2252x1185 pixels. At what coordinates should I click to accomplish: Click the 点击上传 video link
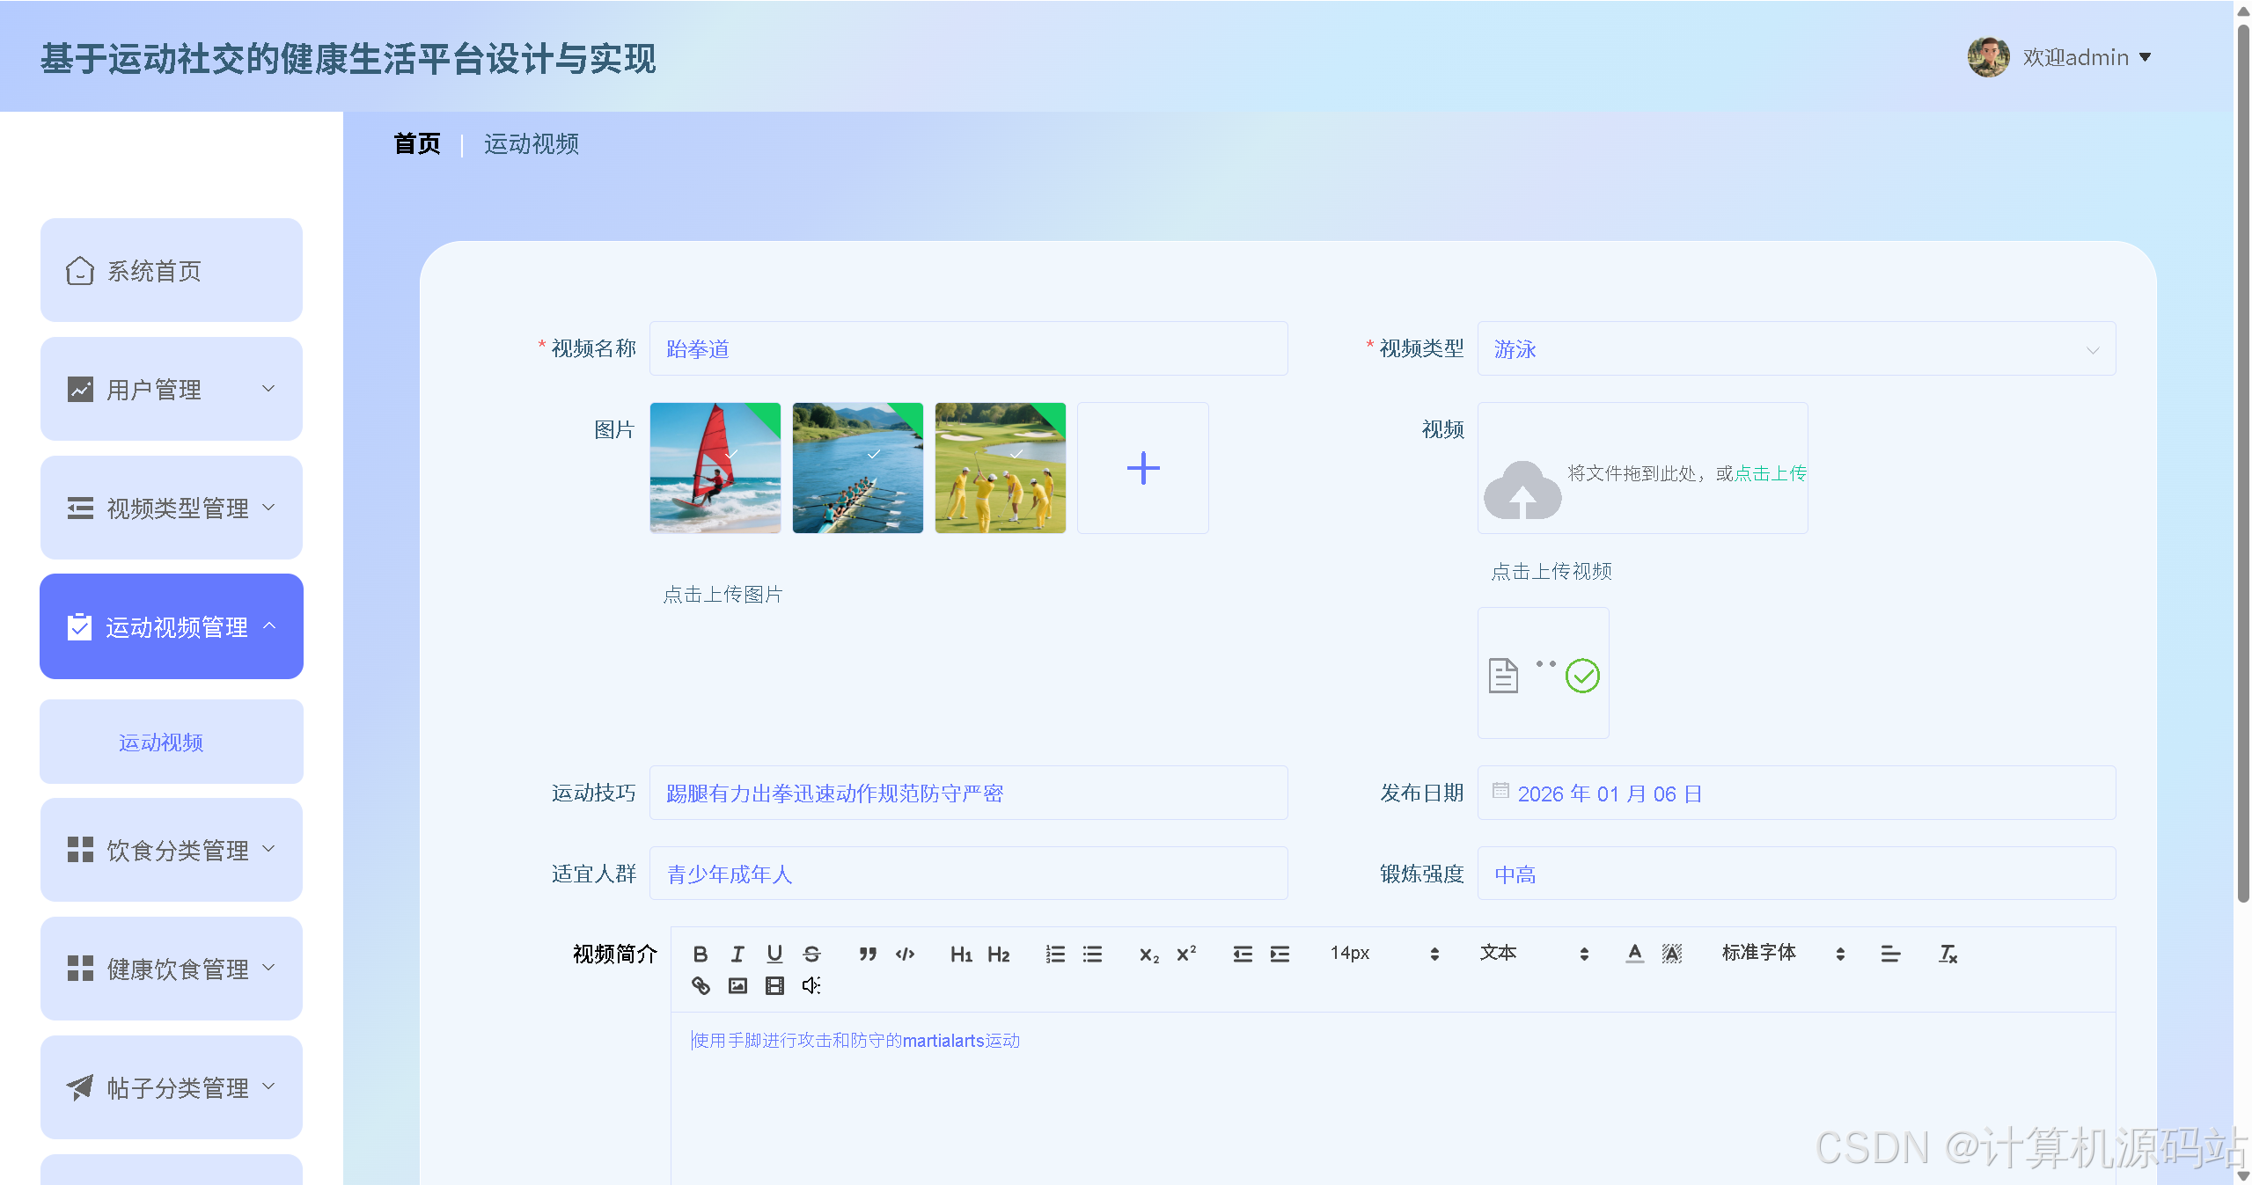coord(1770,473)
